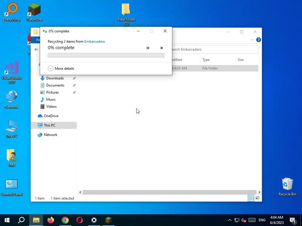Click the pin icon next to Pictures
This screenshot has height=226, width=302.
[x=74, y=92]
